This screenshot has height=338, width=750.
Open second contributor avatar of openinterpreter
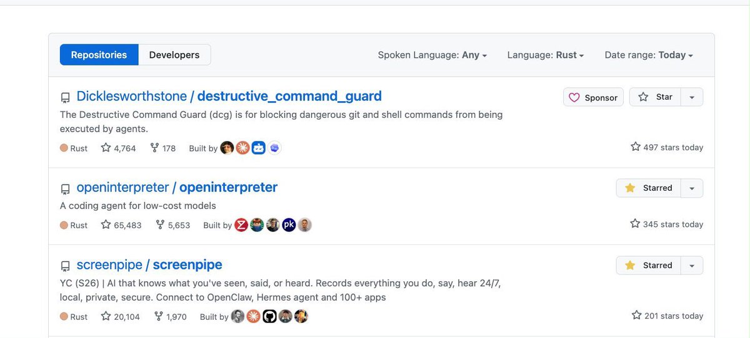(257, 225)
